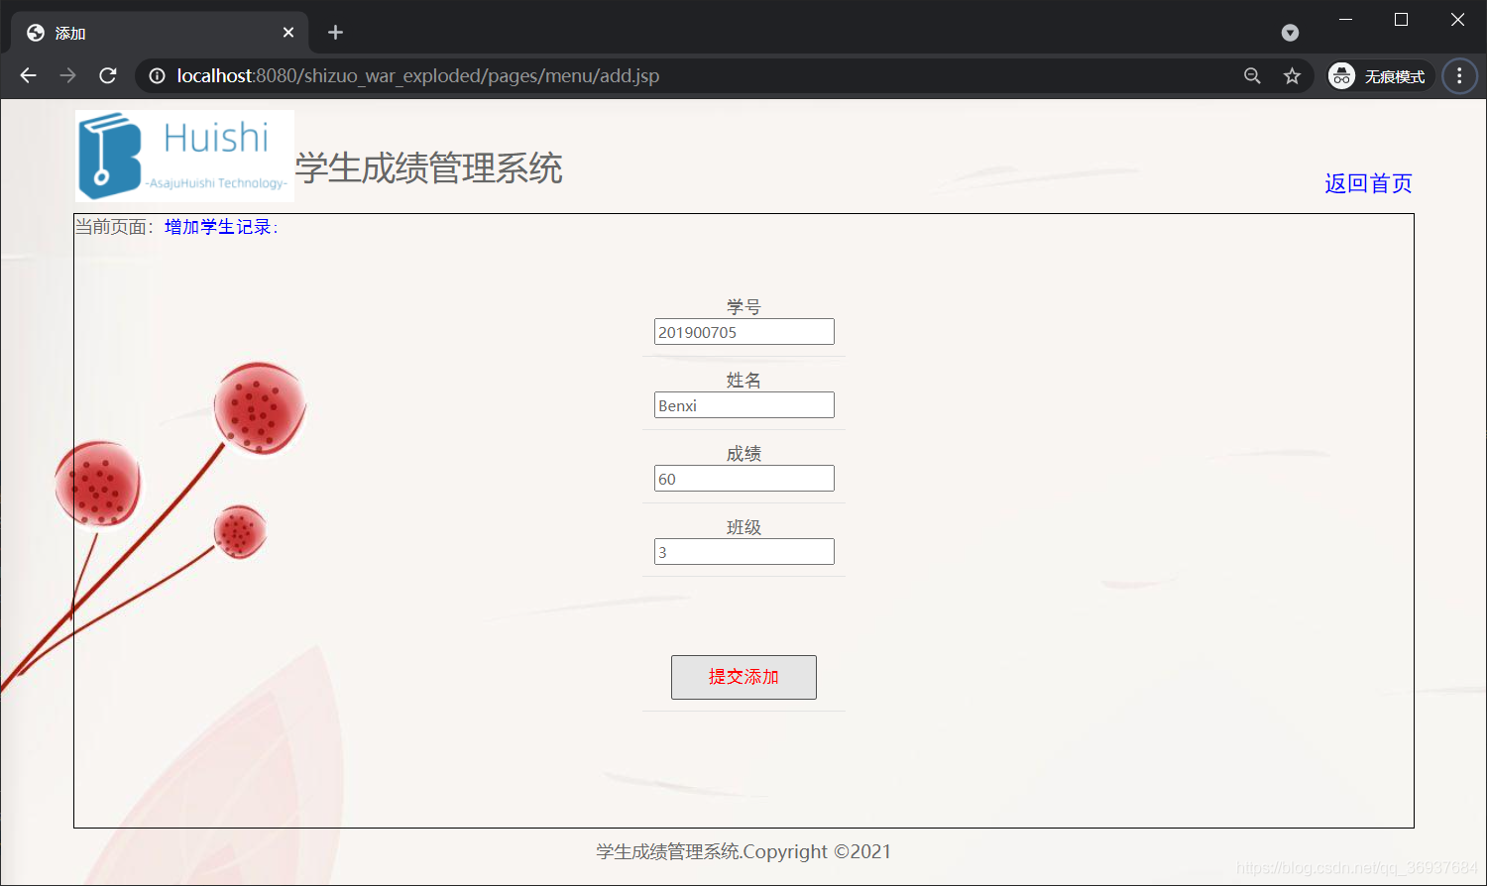Click the 班级 field containing 3
Screen dimensions: 1487x886
(744, 552)
